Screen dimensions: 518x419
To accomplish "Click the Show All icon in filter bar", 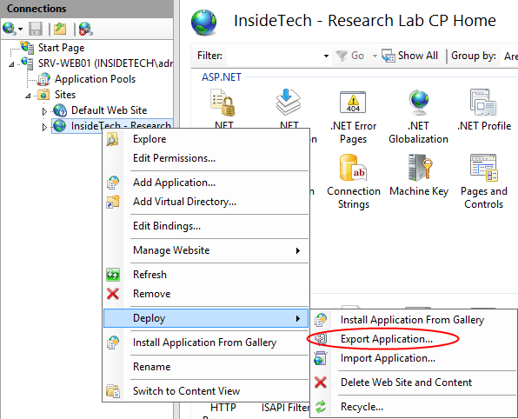I will coord(388,56).
